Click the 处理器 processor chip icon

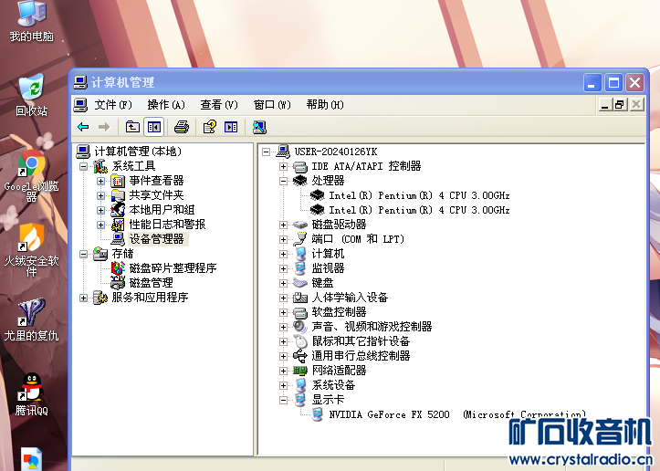tap(299, 181)
